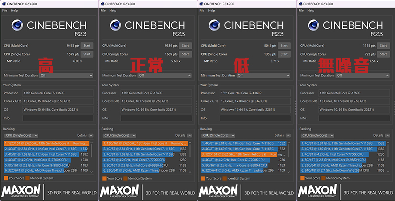Click Info field in the 1115 pts window
Image resolution: width=395 pixels, height=201 pixels.
[355, 118]
